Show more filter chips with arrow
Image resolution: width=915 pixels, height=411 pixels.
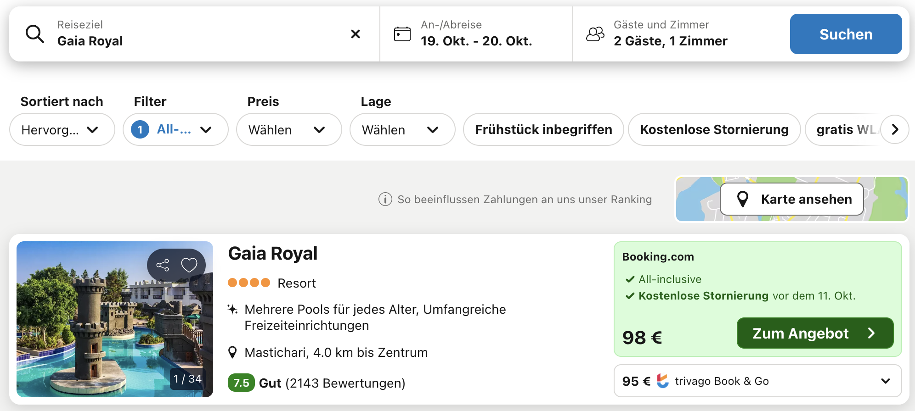(x=895, y=129)
